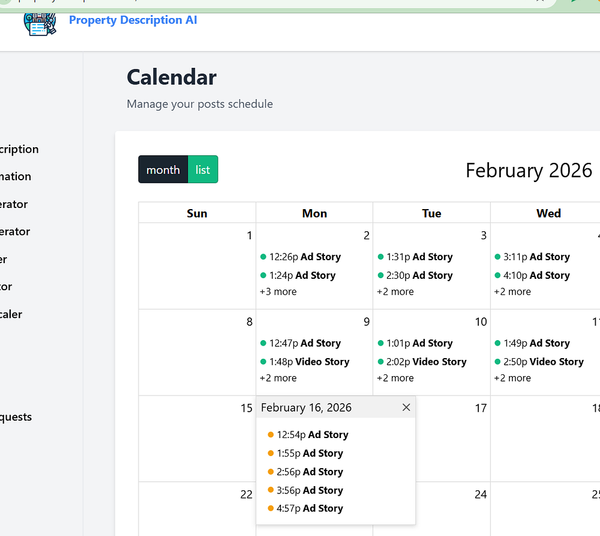Expand +3 more events on Monday 2

[x=278, y=291]
